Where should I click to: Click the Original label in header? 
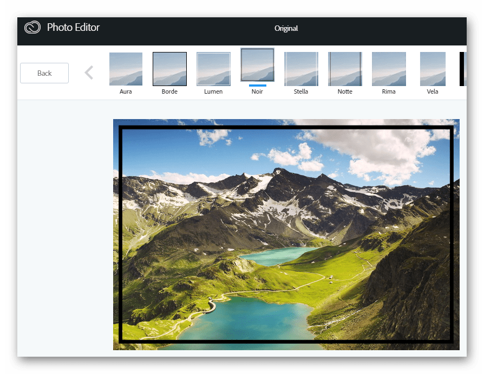286,28
